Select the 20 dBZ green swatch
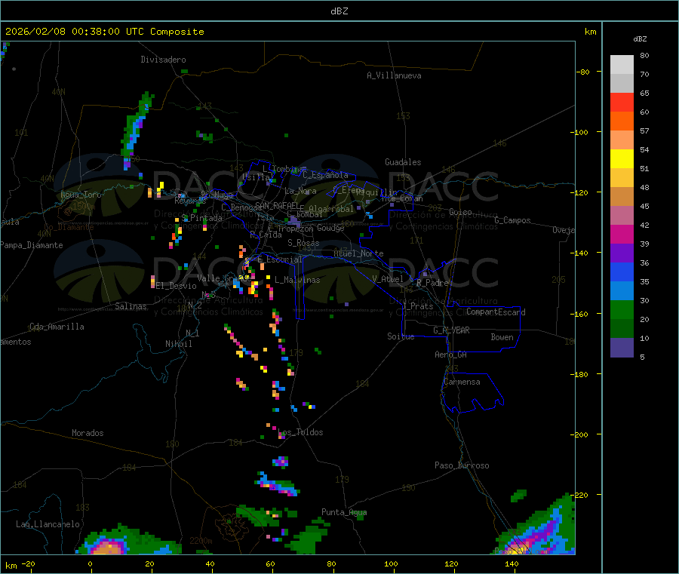The image size is (679, 574). (x=622, y=310)
